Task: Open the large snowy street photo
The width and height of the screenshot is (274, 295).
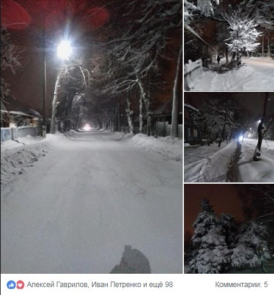Action: [x=91, y=137]
